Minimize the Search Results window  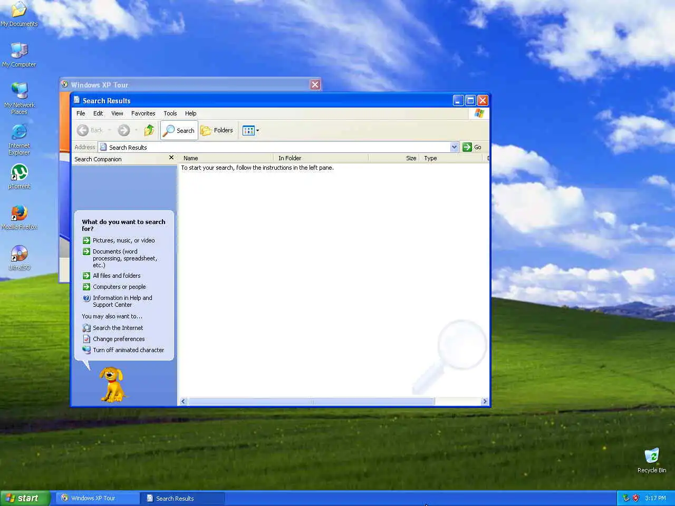[458, 100]
